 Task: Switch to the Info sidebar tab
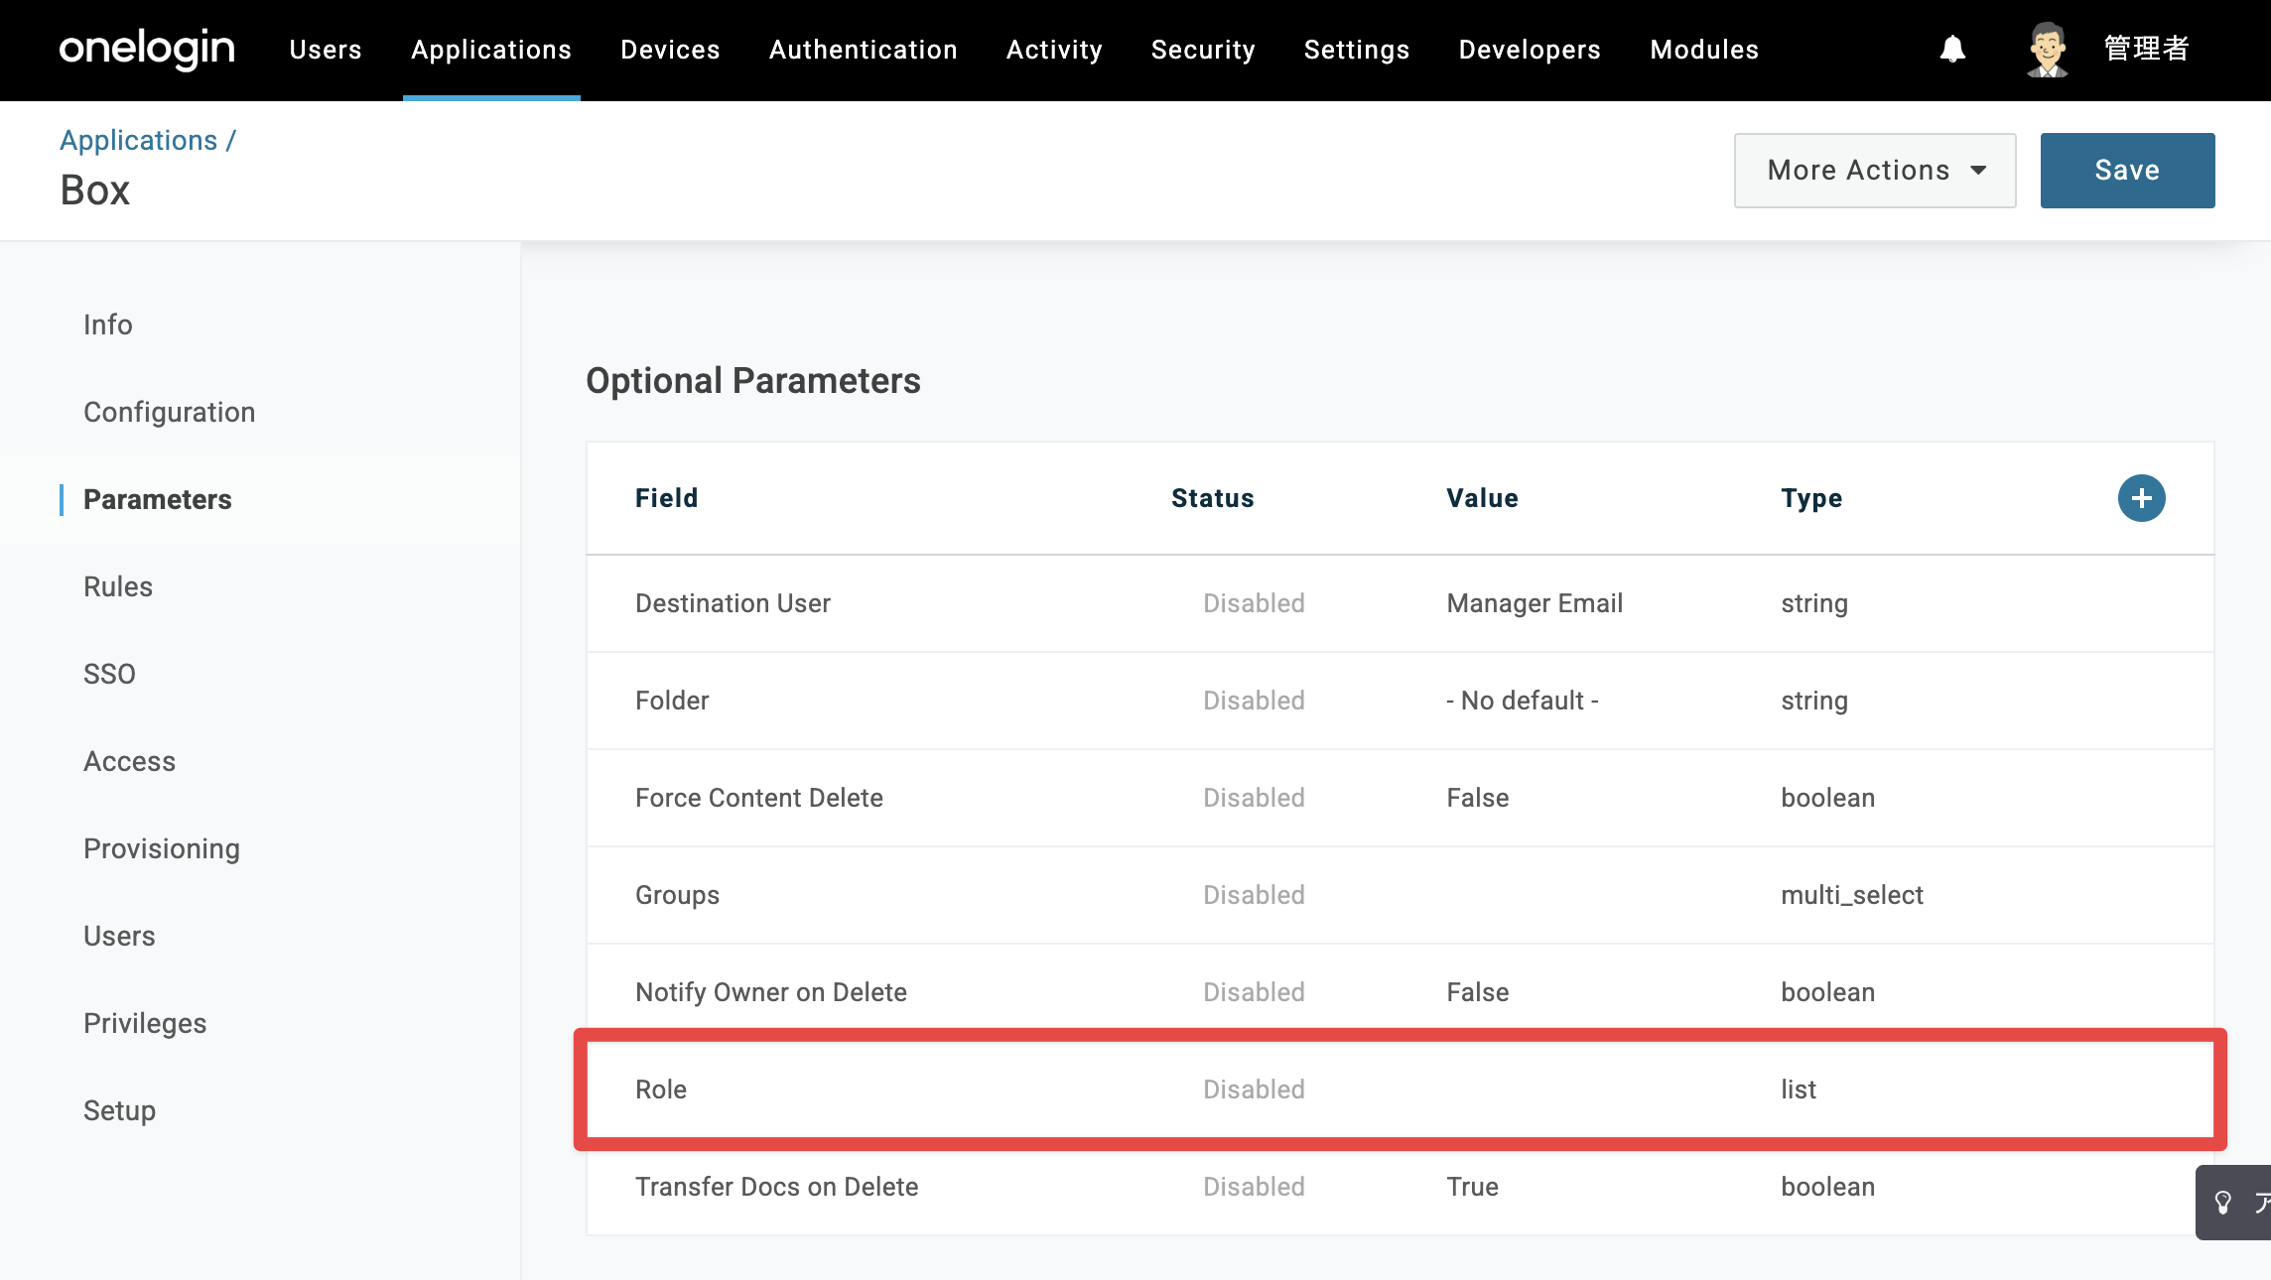[107, 324]
